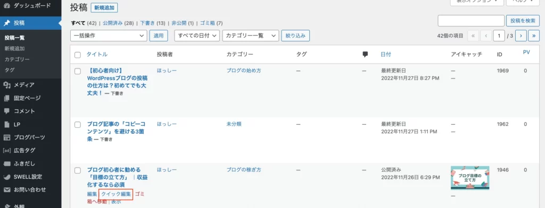Click the Fixed Pages (固定ページ) icon
Screen dimensions: 545x208
coord(6,98)
